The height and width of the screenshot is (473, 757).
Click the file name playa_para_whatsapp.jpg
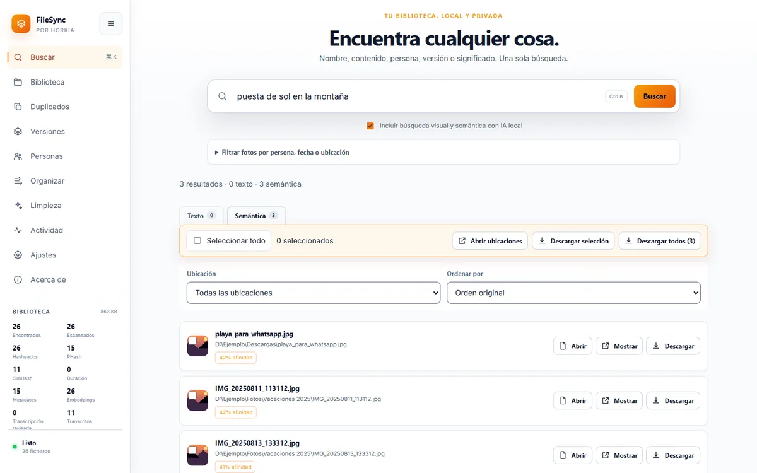pyautogui.click(x=254, y=334)
